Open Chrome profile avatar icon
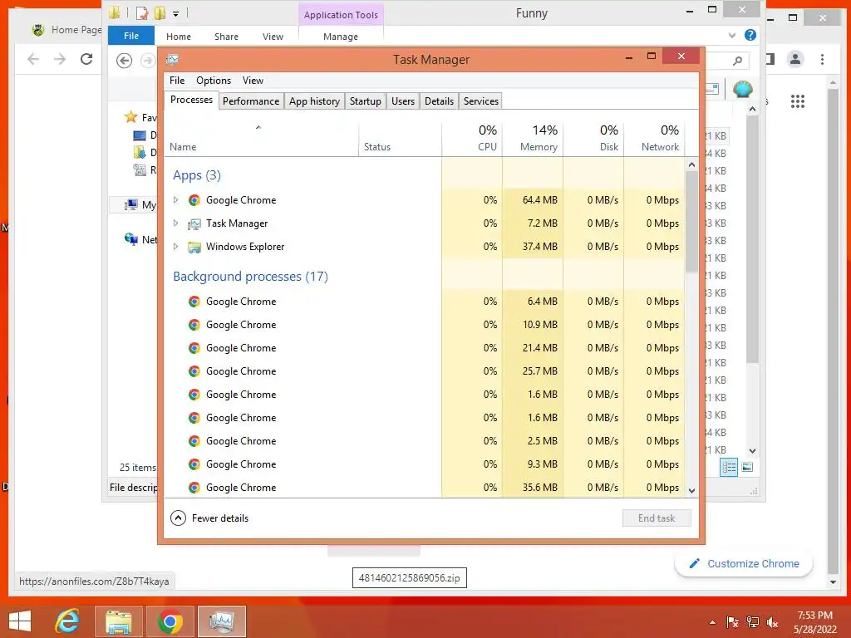The width and height of the screenshot is (851, 638). tap(795, 59)
